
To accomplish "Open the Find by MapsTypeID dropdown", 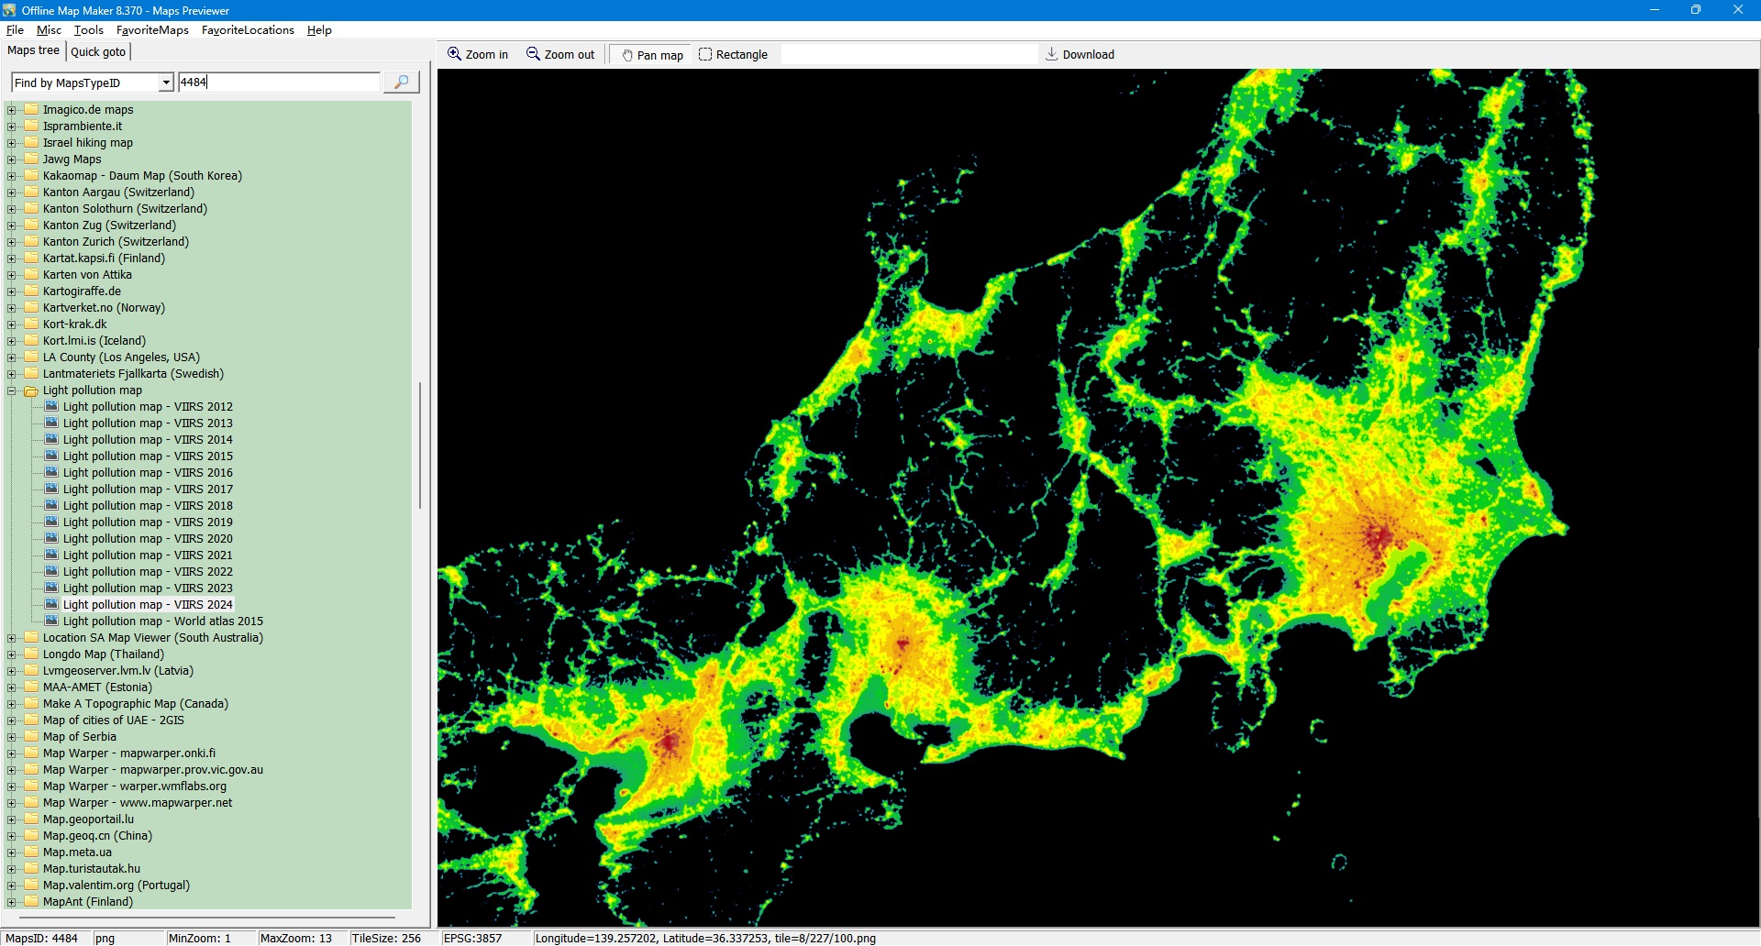I will pos(166,82).
